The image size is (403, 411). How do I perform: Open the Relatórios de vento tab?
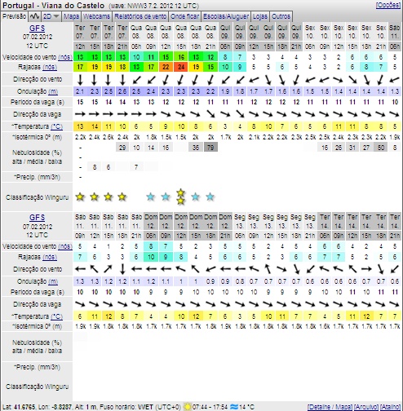pos(140,16)
